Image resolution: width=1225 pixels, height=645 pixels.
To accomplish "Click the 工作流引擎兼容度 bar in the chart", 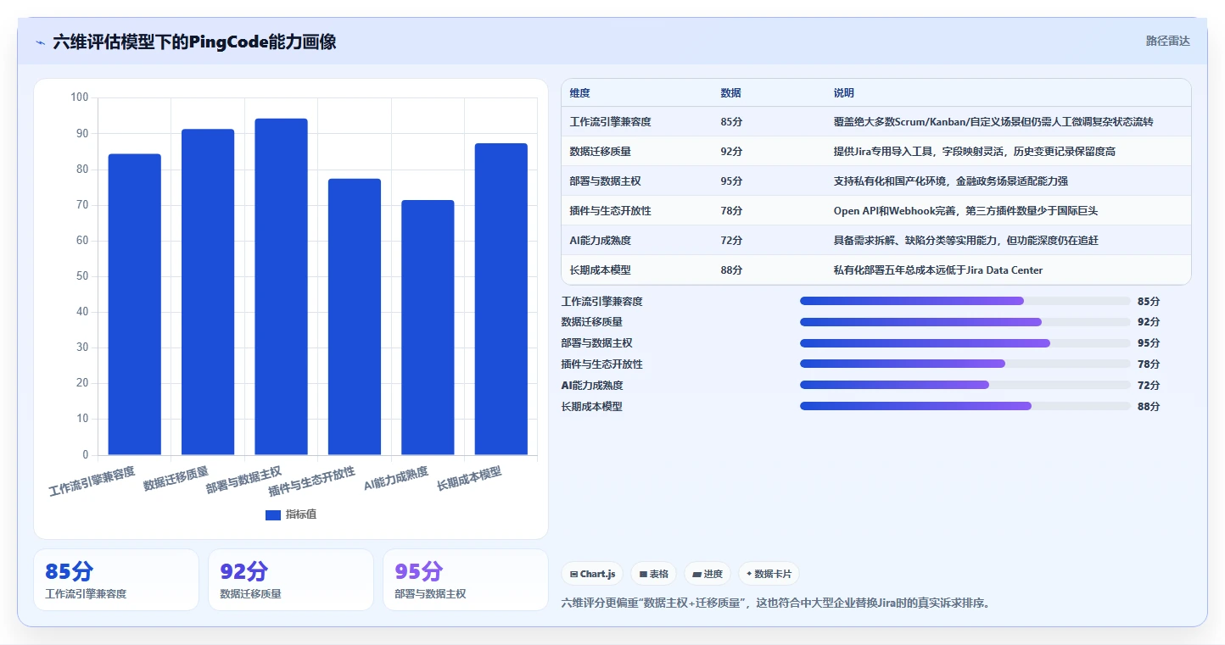I will point(135,304).
